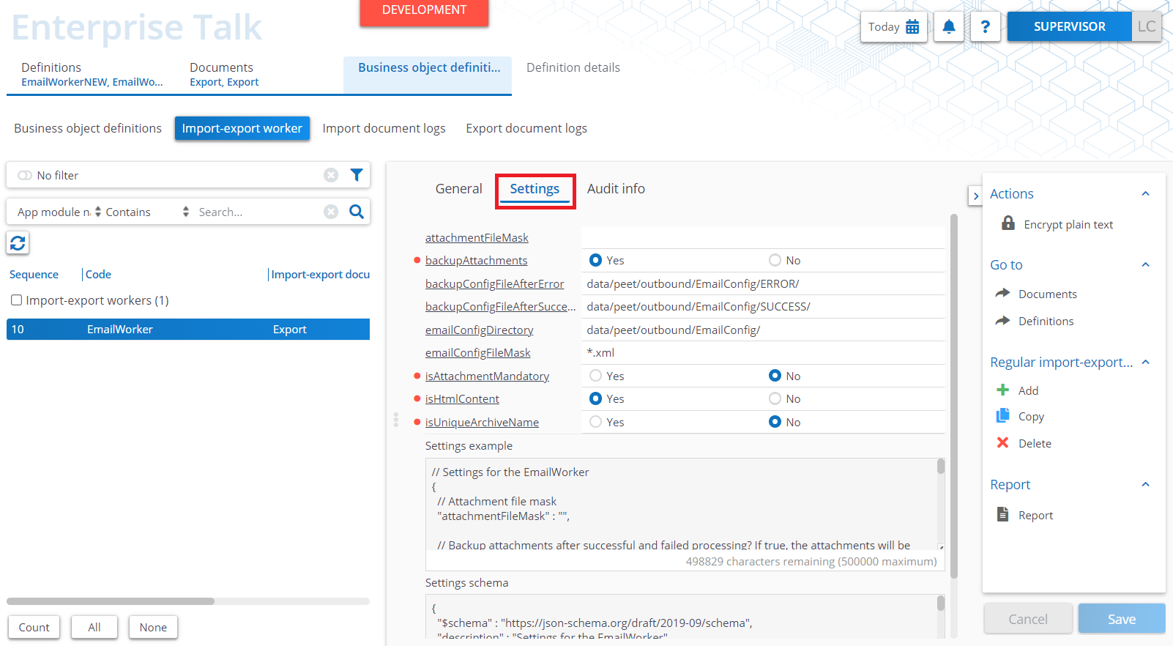Collapse the right actions side panel
The width and height of the screenshot is (1173, 646).
pos(975,196)
